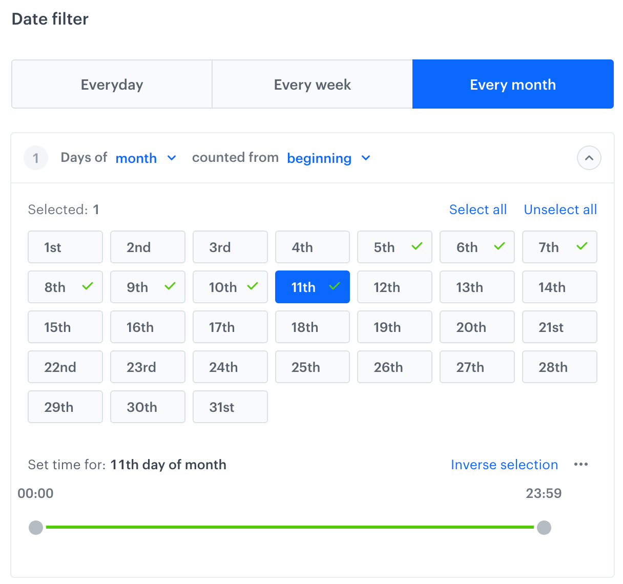The image size is (623, 584).
Task: Unselect the checked 9th day
Action: pos(148,287)
